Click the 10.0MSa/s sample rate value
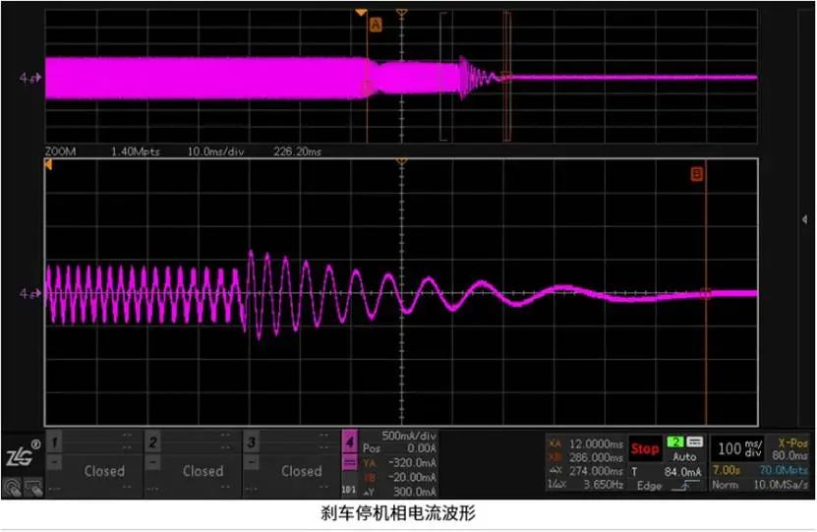Screen dimensions: 817x532 pyautogui.click(x=781, y=485)
